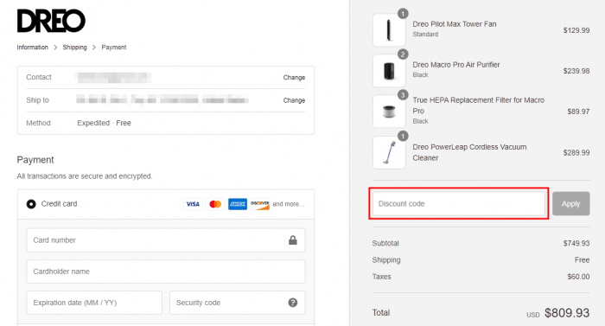
Task: Click the 'Dreo Macro Pro Air Purifier' name
Action: point(456,65)
